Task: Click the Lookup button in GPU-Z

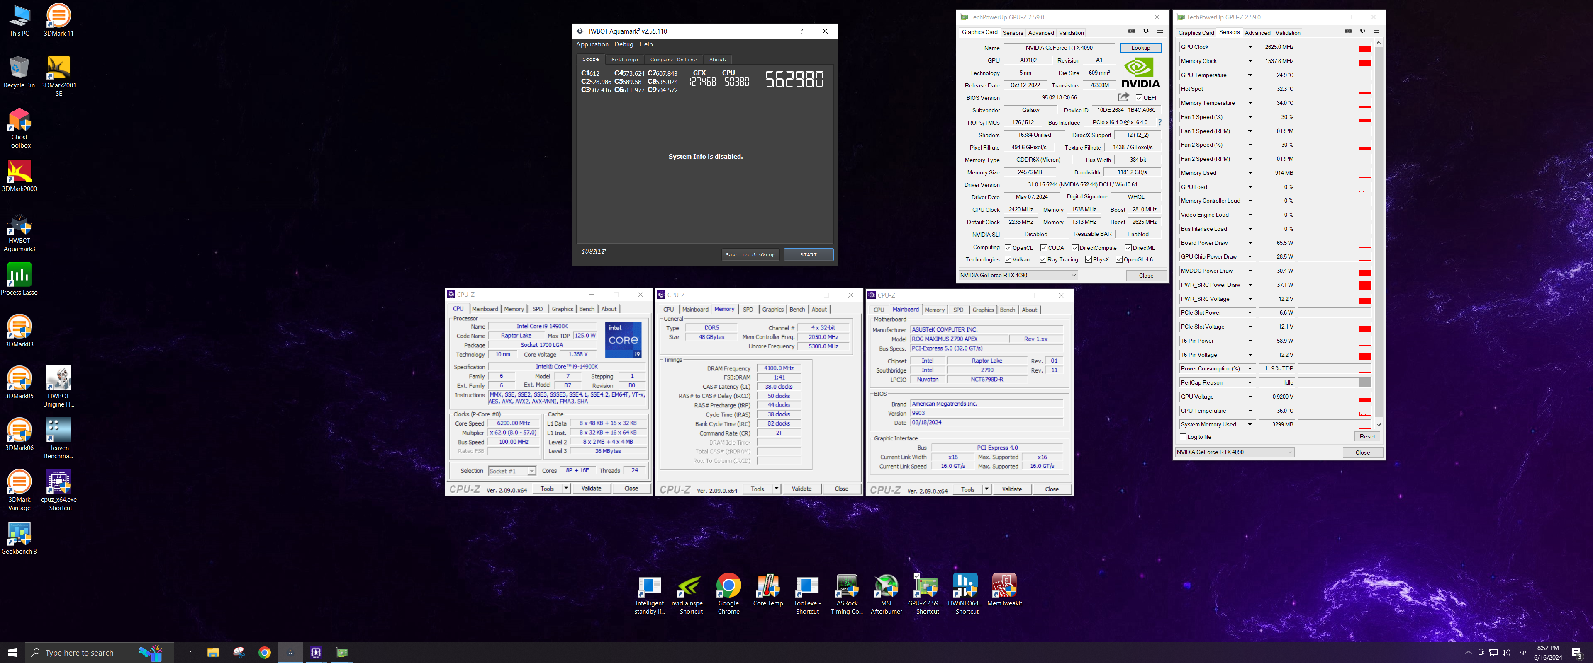Action: (x=1140, y=48)
